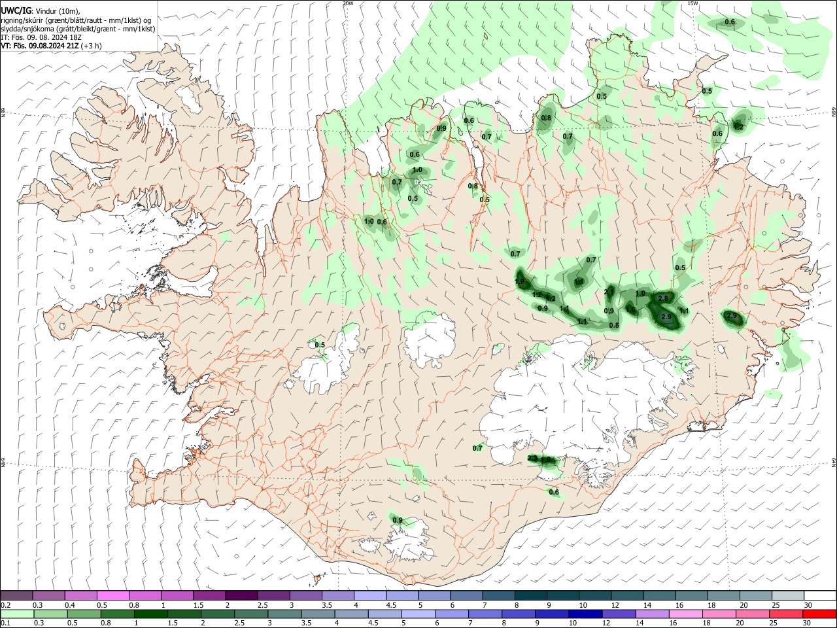The width and height of the screenshot is (837, 628).
Task: Click the 0.8 value in the northeast
Action: tap(546, 118)
